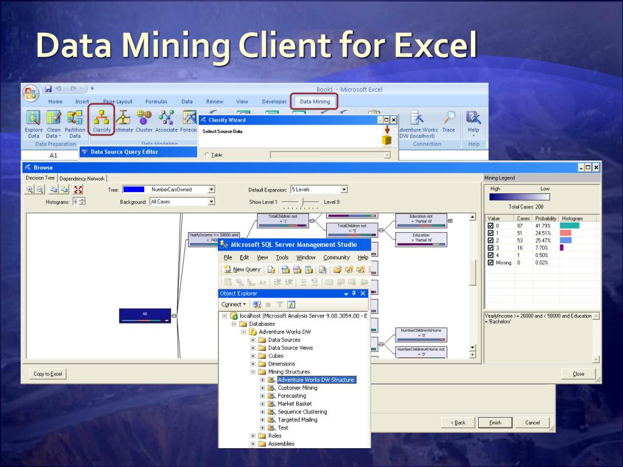Uncheck the Missing checkbox in Mining Legend

(x=491, y=263)
